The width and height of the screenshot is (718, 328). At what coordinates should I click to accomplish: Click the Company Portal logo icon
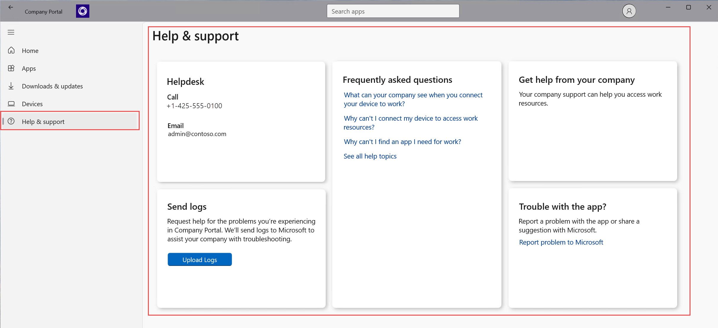[x=83, y=11]
